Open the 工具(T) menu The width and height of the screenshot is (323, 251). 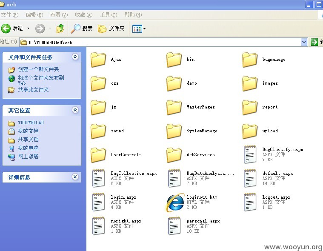point(109,15)
